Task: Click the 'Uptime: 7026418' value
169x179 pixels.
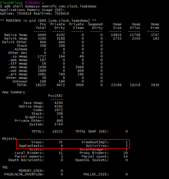Action: [x=16, y=13]
